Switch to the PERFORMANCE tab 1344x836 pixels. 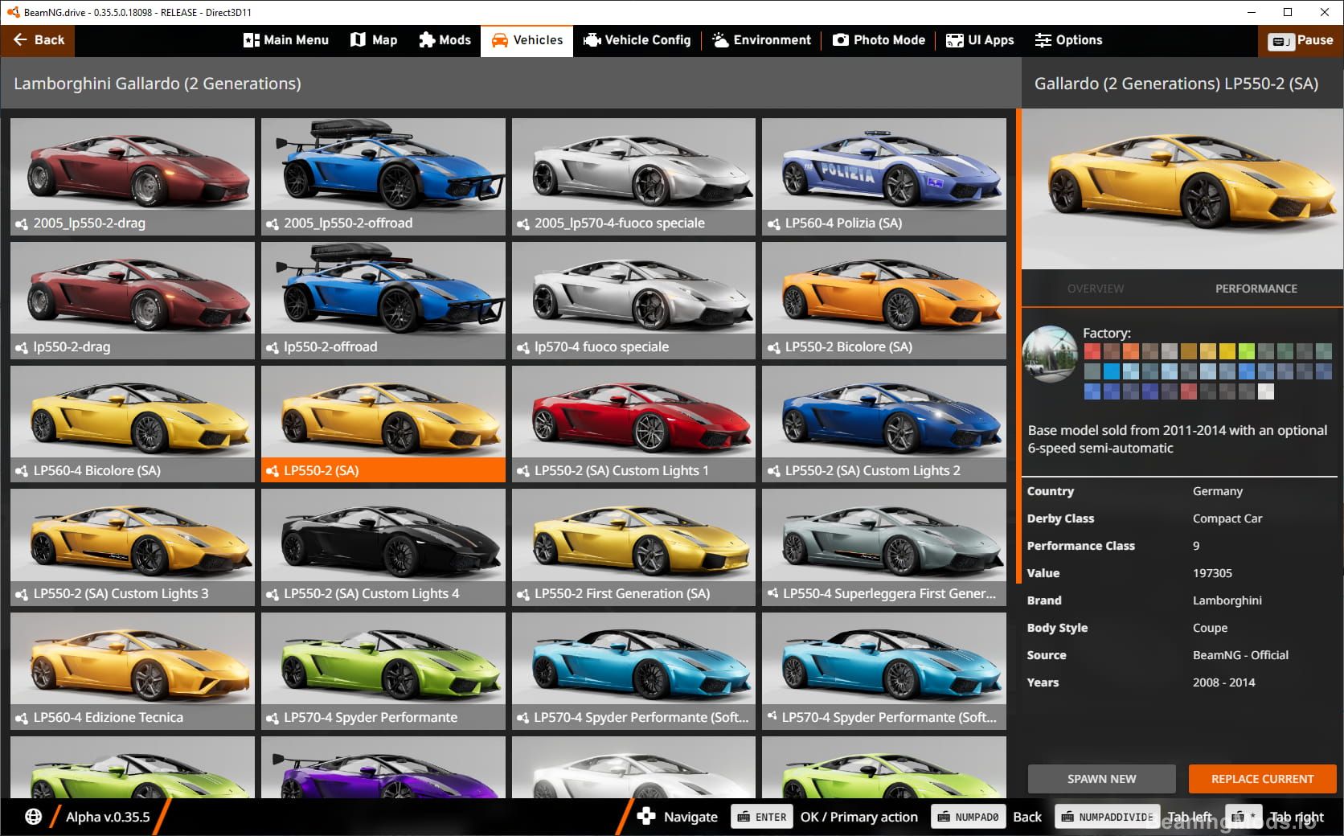click(1256, 289)
